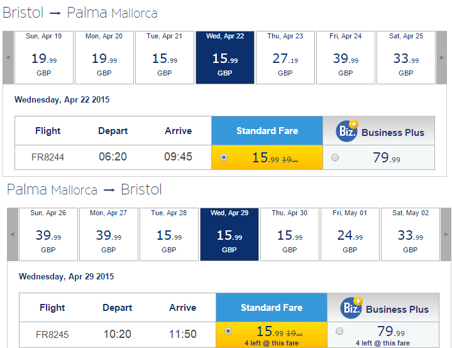Pick the Thu, Apr 23 outbound date
The image size is (452, 348).
(x=285, y=57)
